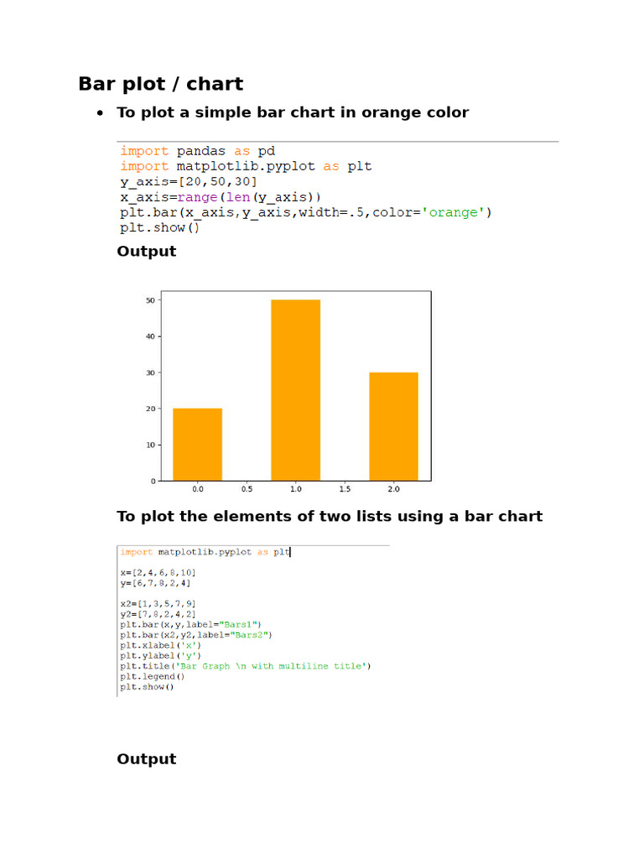Click the "To plot the elements of two lists" heading
644x859 pixels.
(x=330, y=516)
